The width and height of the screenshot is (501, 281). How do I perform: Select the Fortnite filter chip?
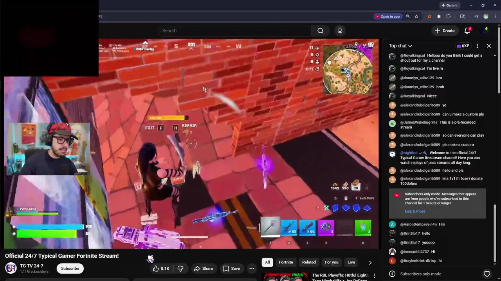[286, 262]
